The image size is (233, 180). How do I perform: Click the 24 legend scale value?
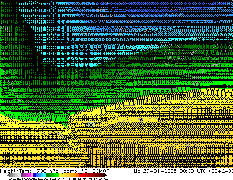click(x=79, y=179)
